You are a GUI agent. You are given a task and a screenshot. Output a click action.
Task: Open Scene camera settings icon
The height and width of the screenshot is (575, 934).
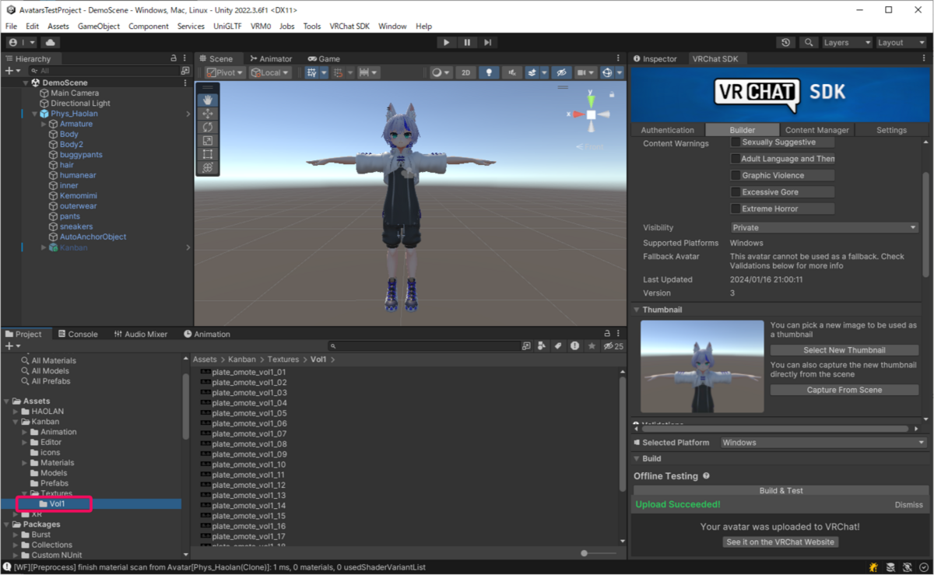[585, 72]
